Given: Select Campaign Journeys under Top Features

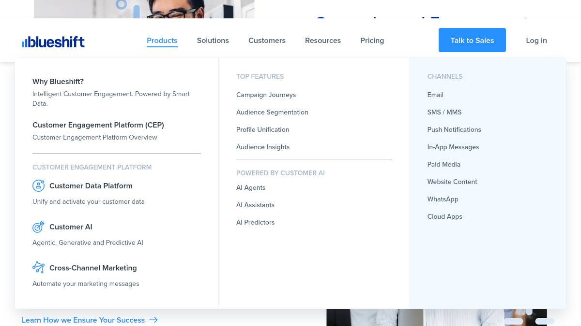Looking at the screenshot, I should (x=266, y=95).
